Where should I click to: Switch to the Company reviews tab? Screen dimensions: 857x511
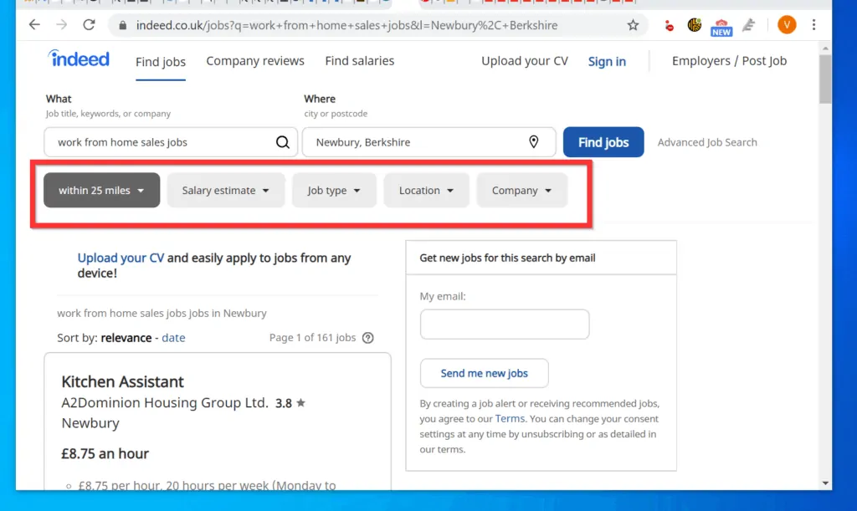tap(255, 60)
